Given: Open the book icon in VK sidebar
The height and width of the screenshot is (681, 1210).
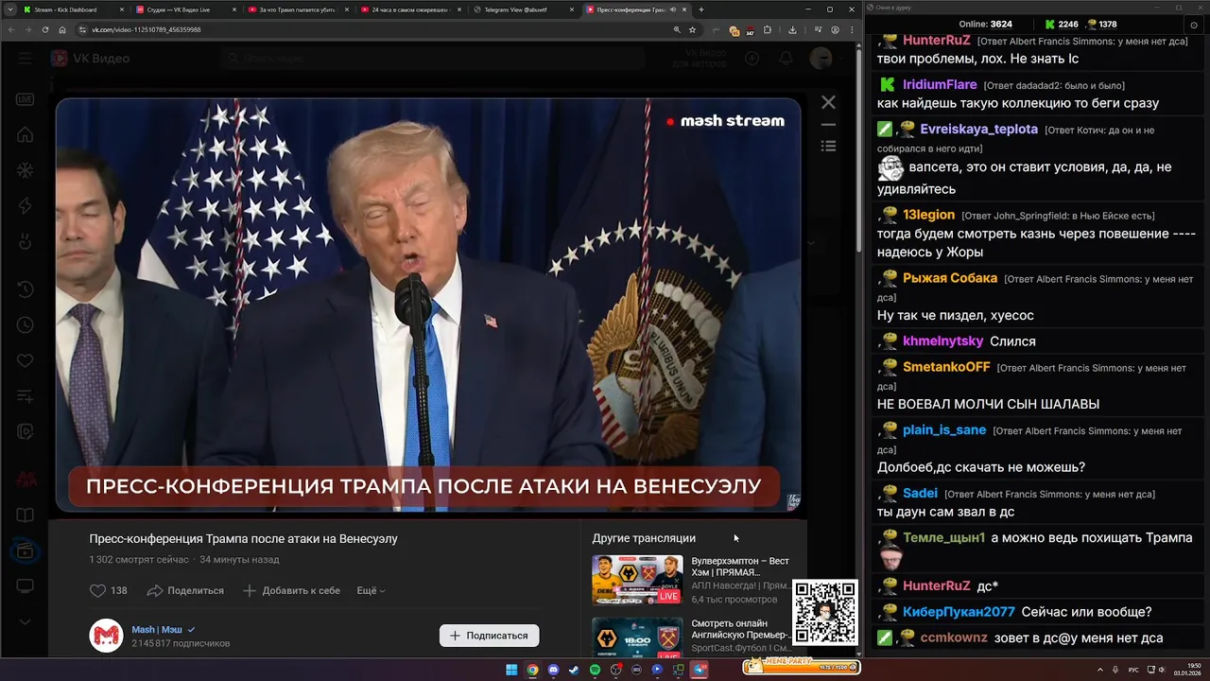Looking at the screenshot, I should point(25,515).
